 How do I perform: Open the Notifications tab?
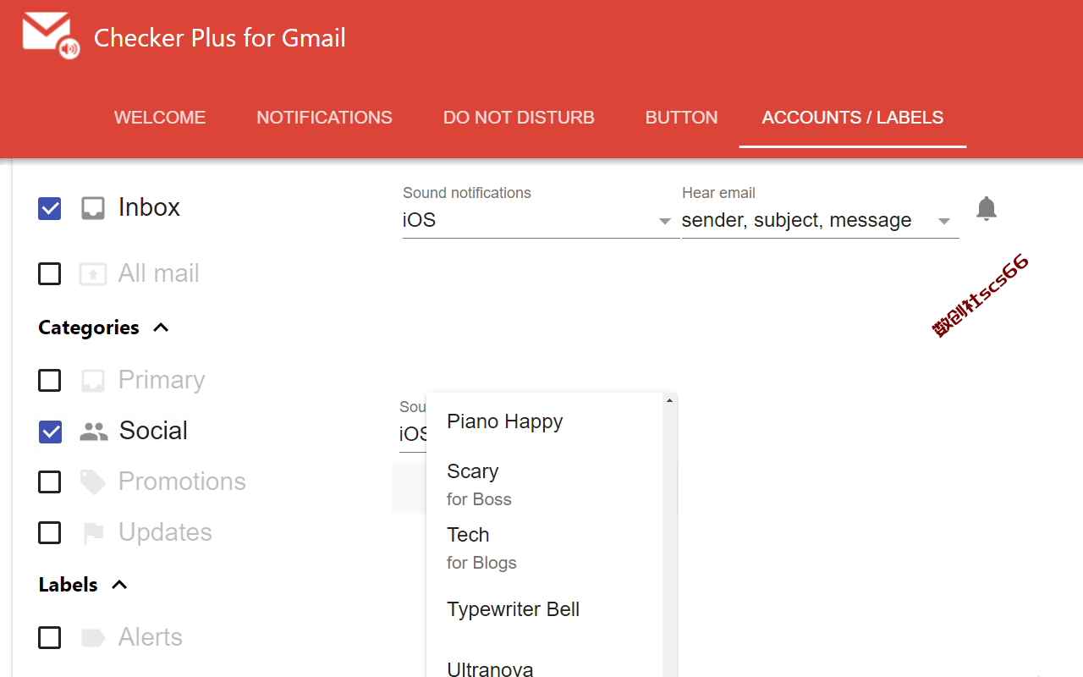point(325,118)
